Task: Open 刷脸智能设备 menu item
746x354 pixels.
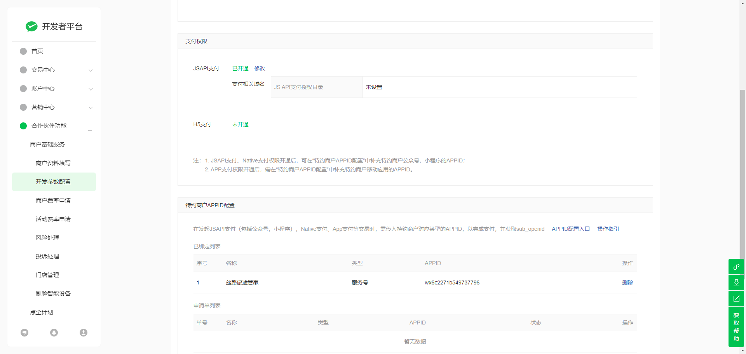Action: (x=53, y=294)
